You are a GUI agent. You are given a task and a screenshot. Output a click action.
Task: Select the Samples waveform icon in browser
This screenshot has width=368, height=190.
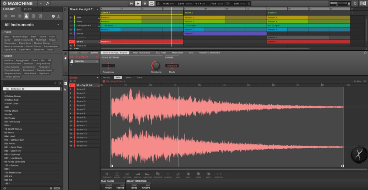point(41,16)
